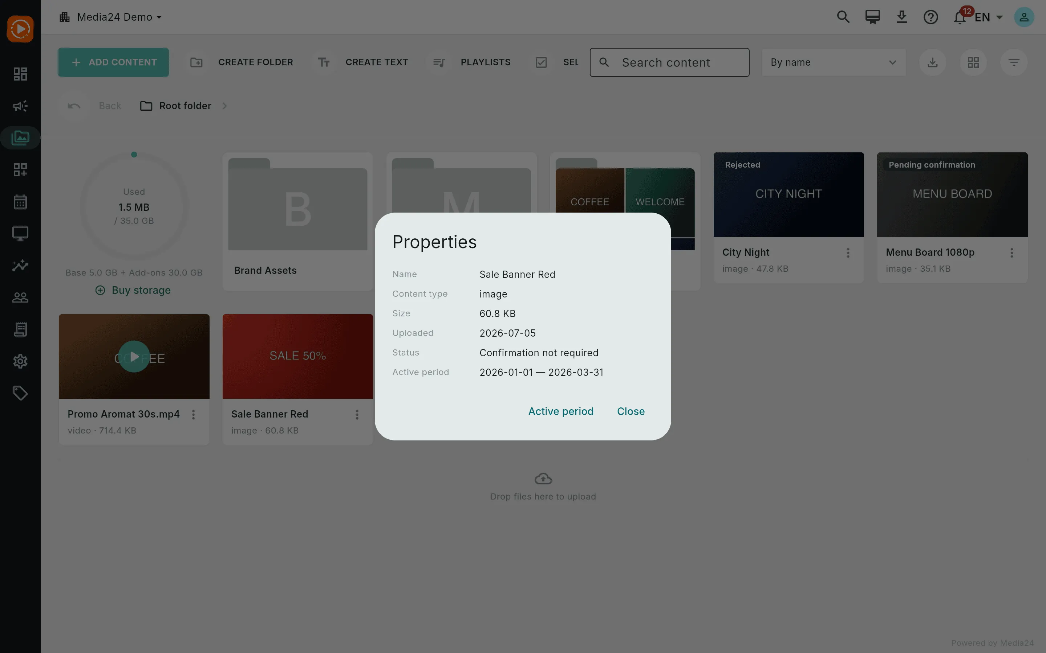Click the Back undo arrow icon
1046x653 pixels.
coord(74,106)
